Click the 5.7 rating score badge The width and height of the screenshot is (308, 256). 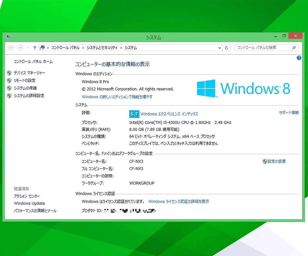134,114
